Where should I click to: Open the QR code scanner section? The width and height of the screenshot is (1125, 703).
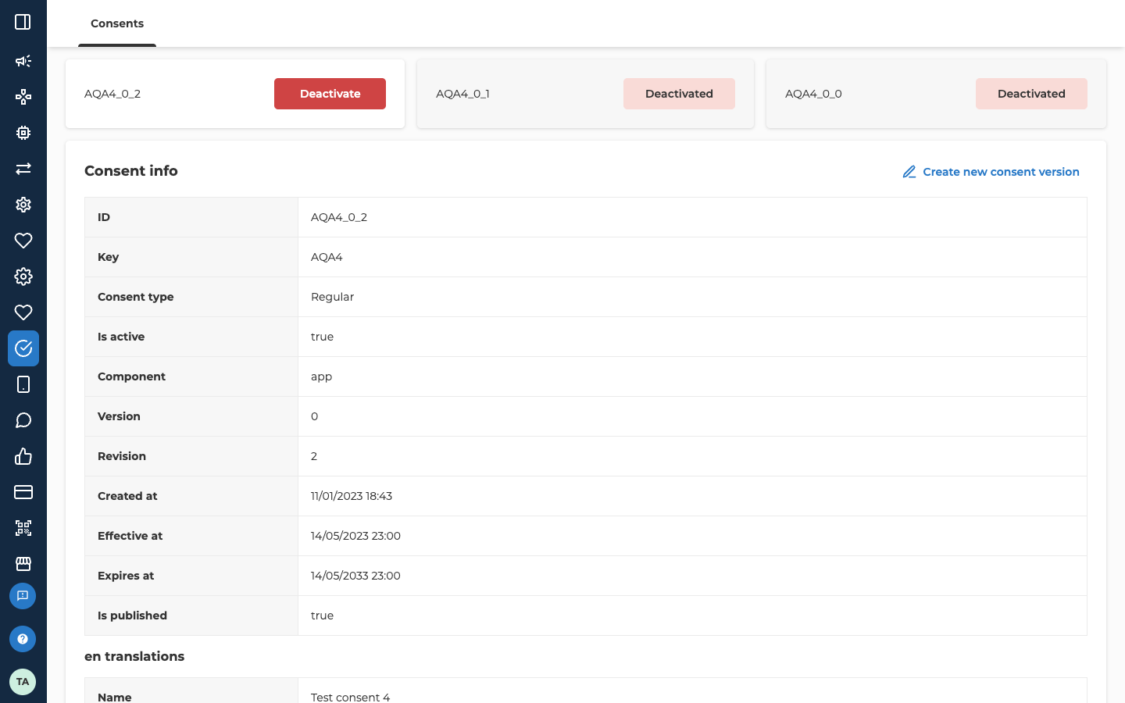pyautogui.click(x=23, y=528)
